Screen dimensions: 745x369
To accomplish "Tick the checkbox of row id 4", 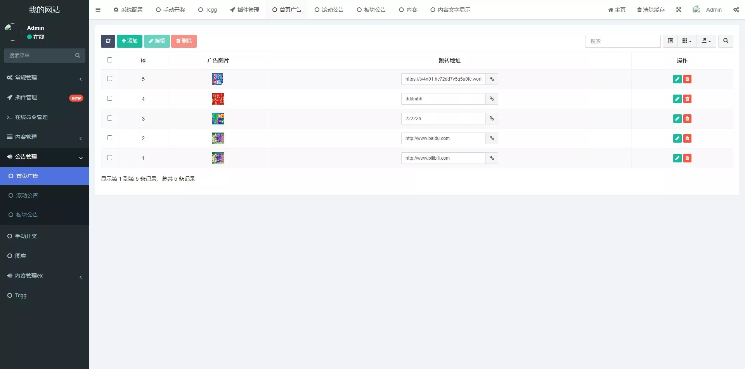I will (x=109, y=98).
